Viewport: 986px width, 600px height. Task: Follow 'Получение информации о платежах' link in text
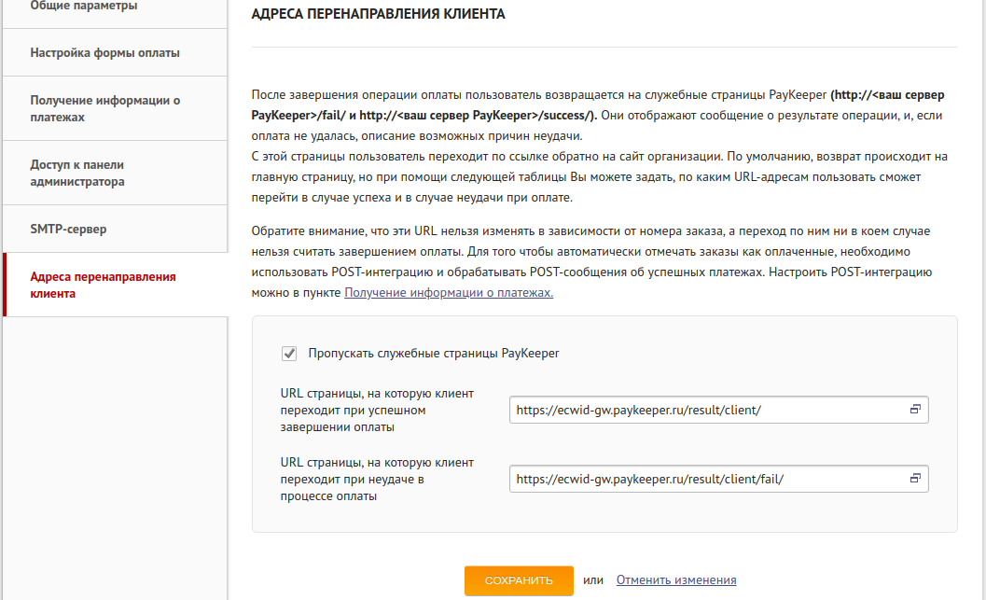449,293
